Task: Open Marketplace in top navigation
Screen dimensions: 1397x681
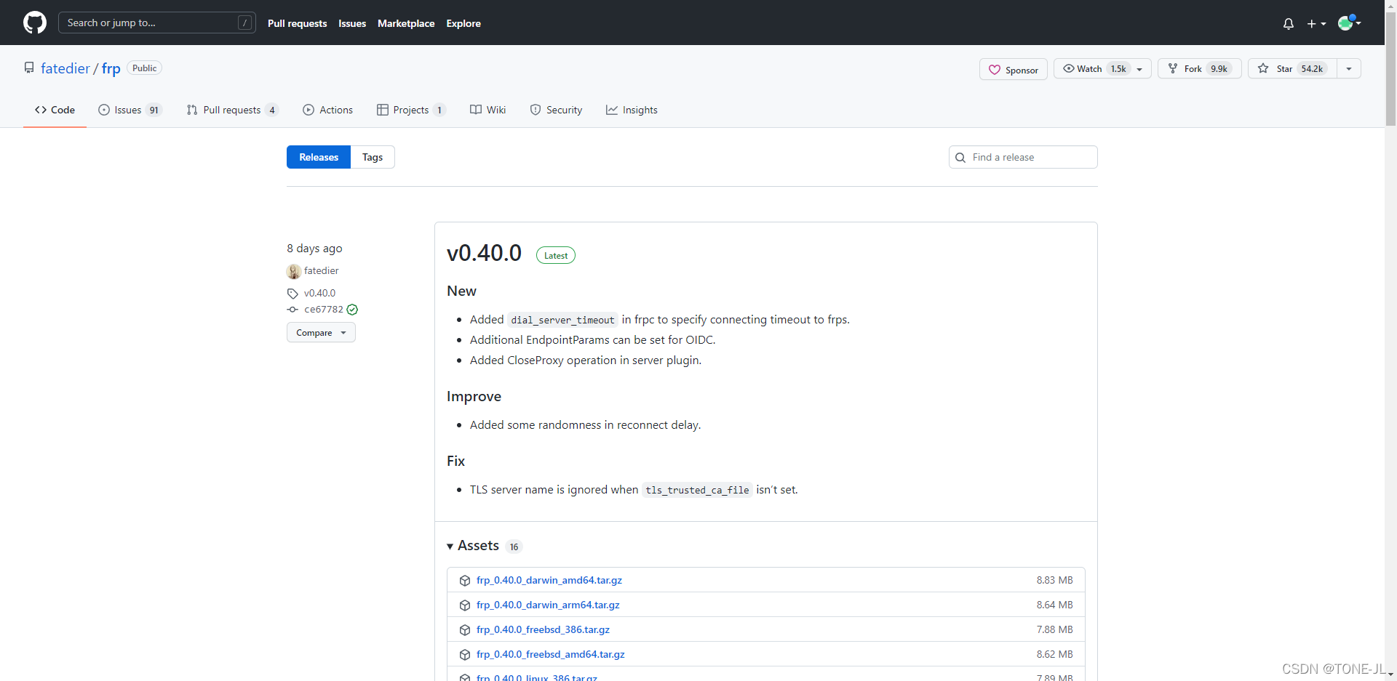Action: pyautogui.click(x=406, y=23)
